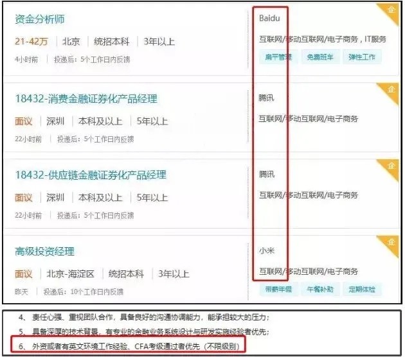Select the 定期体检 benefit tag
405x357 pixels.
[361, 290]
